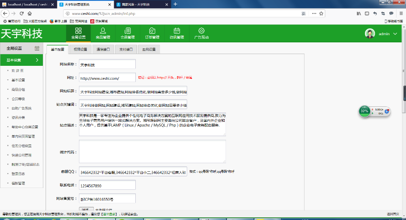Open 商品管理 person icon in top navigation
Image resolution: width=406 pixels, height=220 pixels.
[103, 31]
